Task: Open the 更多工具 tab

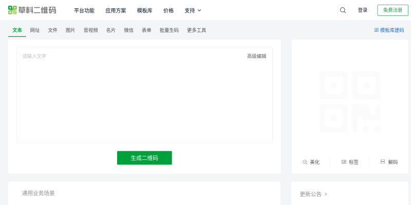Action: [x=197, y=30]
